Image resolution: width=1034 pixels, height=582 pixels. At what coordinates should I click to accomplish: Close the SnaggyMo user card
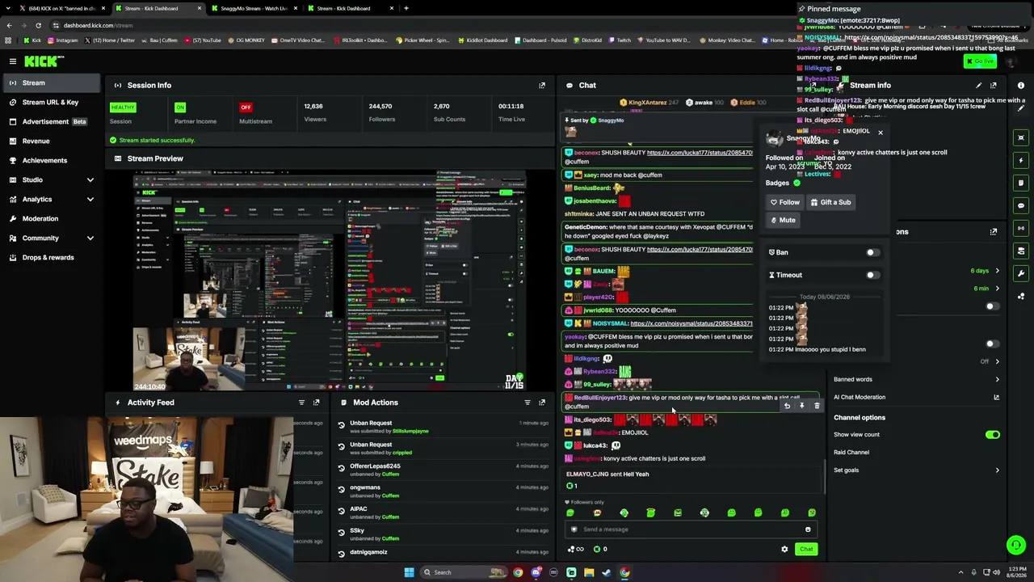tap(881, 132)
